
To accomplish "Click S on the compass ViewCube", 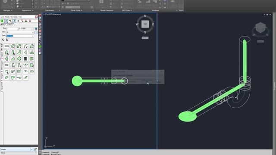I will (145, 32).
